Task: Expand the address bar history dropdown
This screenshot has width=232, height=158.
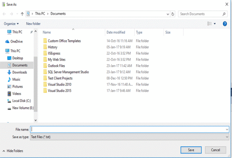Action: [168, 14]
